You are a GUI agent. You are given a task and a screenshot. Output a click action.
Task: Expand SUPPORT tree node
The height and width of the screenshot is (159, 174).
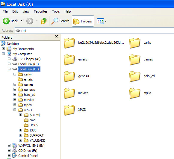coord(20,135)
